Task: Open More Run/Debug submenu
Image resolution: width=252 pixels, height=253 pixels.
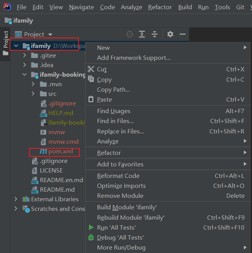Action: point(168,247)
